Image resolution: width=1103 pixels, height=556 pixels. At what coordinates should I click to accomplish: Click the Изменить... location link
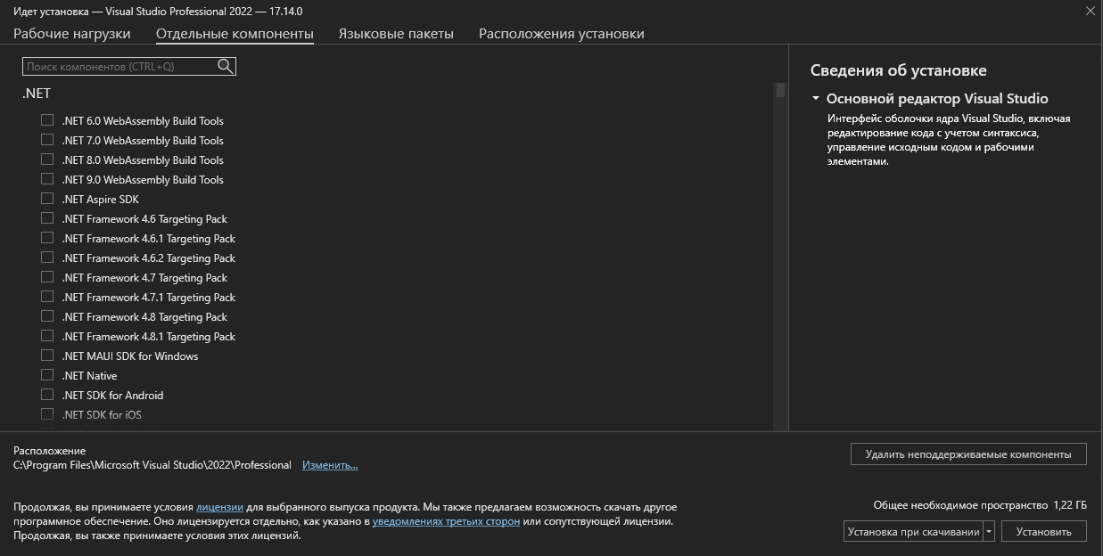click(x=330, y=465)
